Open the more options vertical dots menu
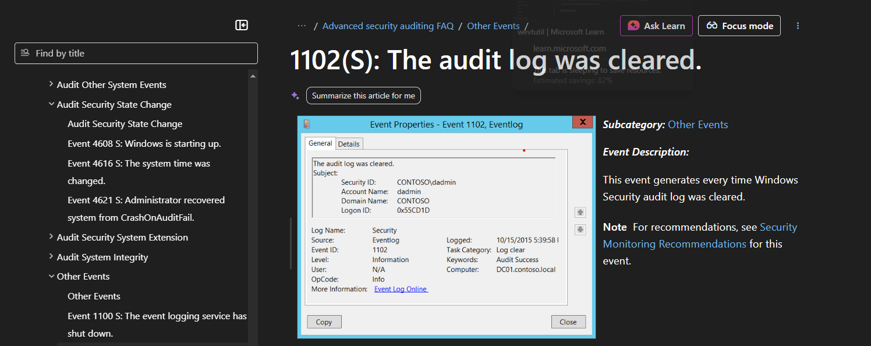The height and width of the screenshot is (346, 871). point(798,26)
